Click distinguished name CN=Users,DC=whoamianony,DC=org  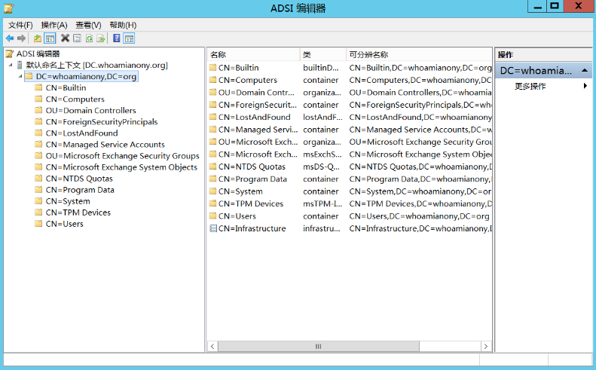[419, 216]
